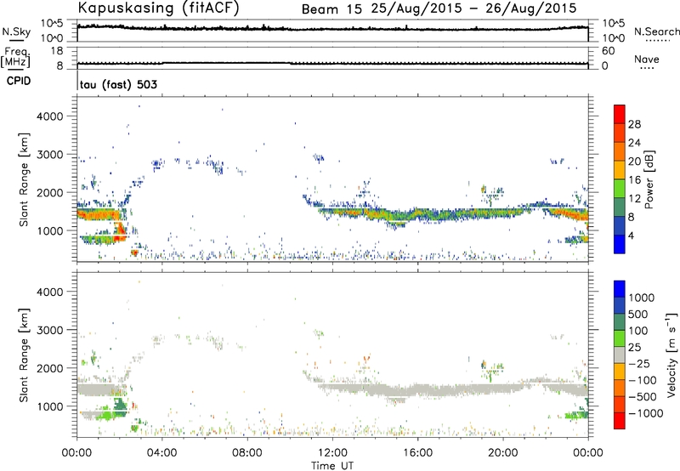Click the 28 label on power colorbar

(x=634, y=124)
